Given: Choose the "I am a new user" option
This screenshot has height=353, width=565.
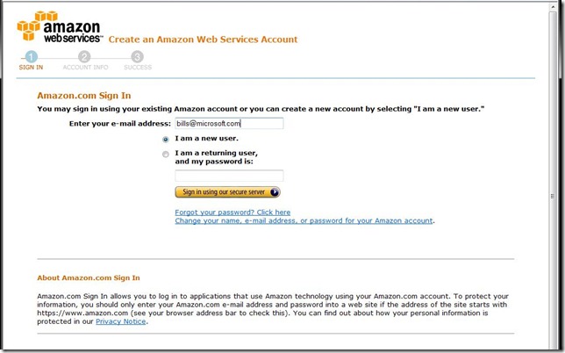Looking at the screenshot, I should (x=166, y=140).
